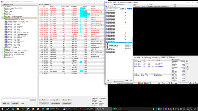Select ServiceID = 1911 STAR CHANNEL tree item
198x111 pixels.
click(x=17, y=36)
